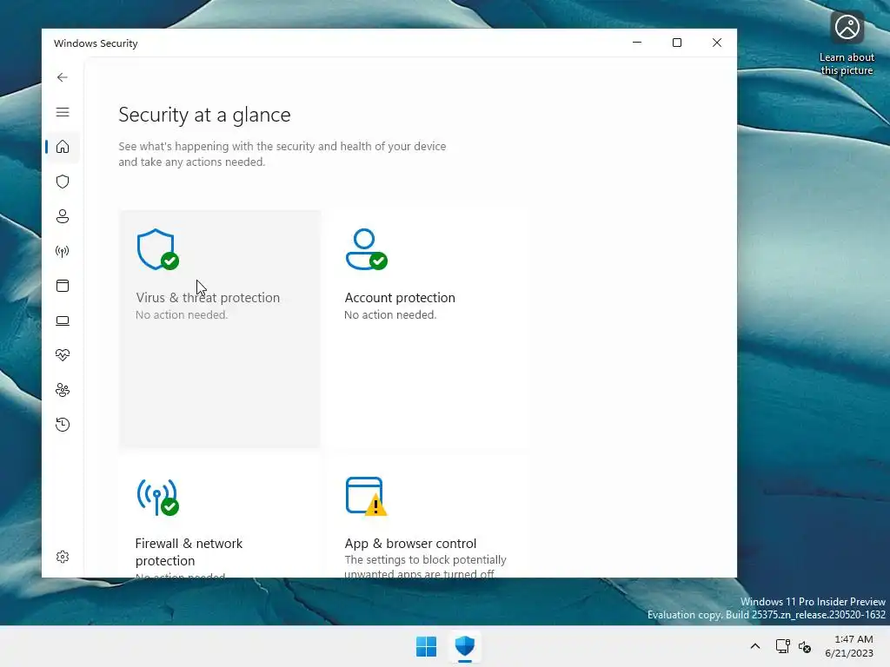Open App & browser control tile title
This screenshot has height=667, width=890.
pos(410,544)
